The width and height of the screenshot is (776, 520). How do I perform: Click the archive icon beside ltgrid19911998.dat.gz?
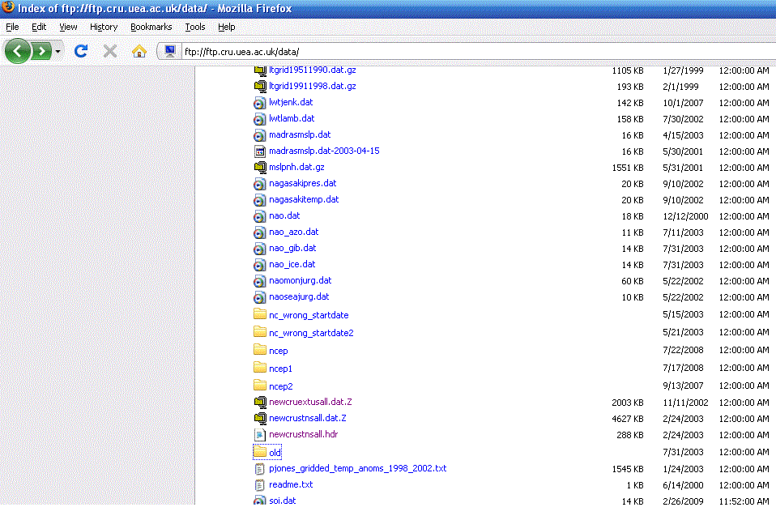coord(260,87)
